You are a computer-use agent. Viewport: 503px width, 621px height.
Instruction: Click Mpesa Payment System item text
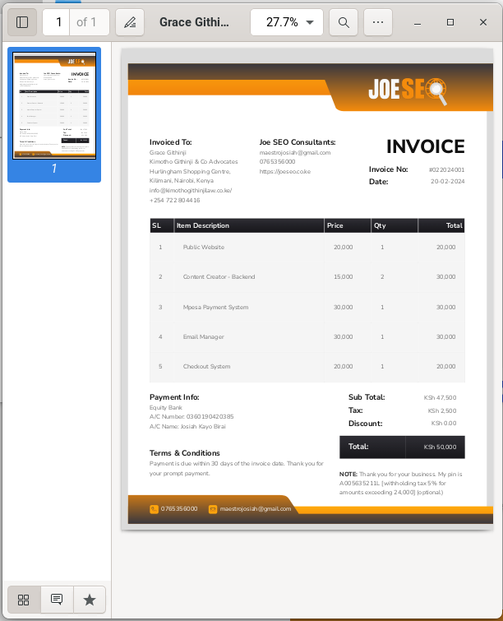(215, 308)
